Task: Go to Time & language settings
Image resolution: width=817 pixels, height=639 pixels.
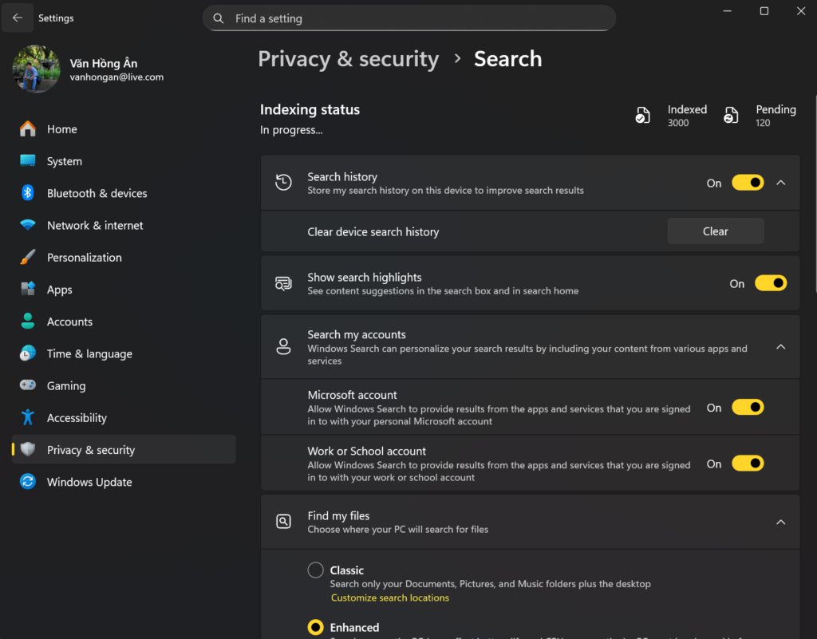Action: coord(89,353)
